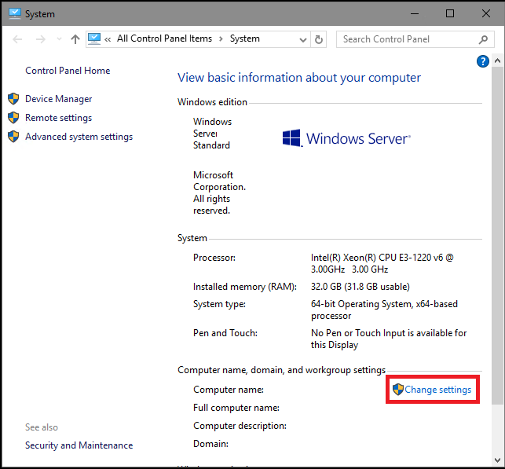Open Device Manager link

59,99
